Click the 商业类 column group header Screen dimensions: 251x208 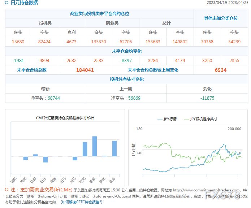(112, 23)
